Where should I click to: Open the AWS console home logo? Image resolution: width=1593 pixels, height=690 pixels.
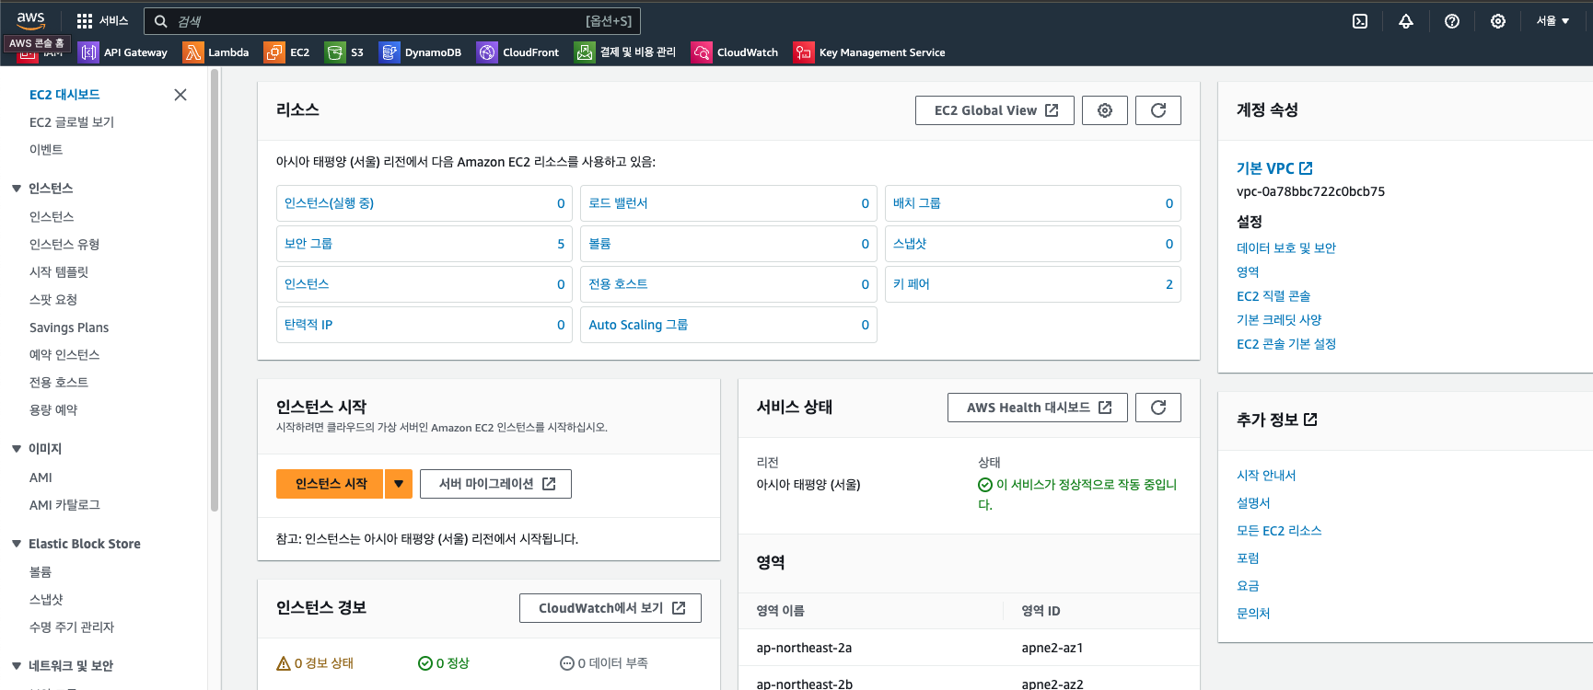[30, 20]
